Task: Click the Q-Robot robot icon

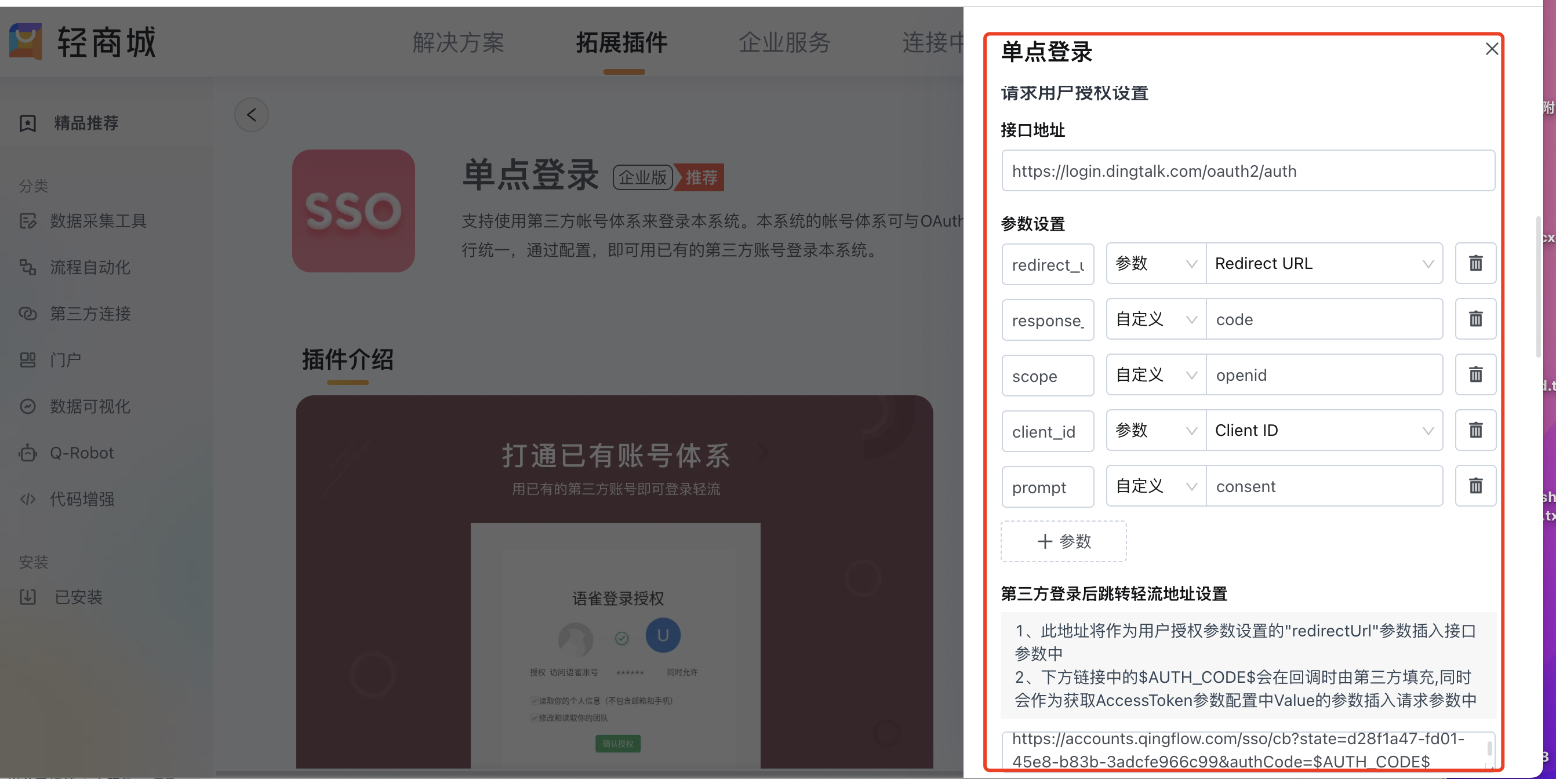Action: pos(28,453)
